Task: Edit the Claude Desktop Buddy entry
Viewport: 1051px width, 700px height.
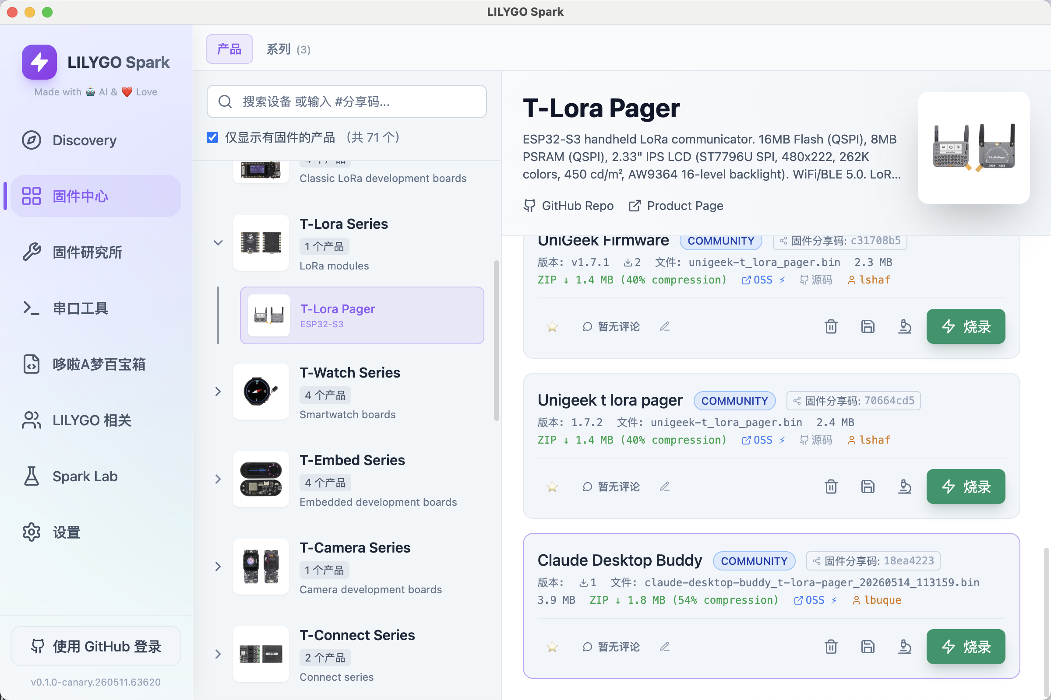Action: pos(665,647)
